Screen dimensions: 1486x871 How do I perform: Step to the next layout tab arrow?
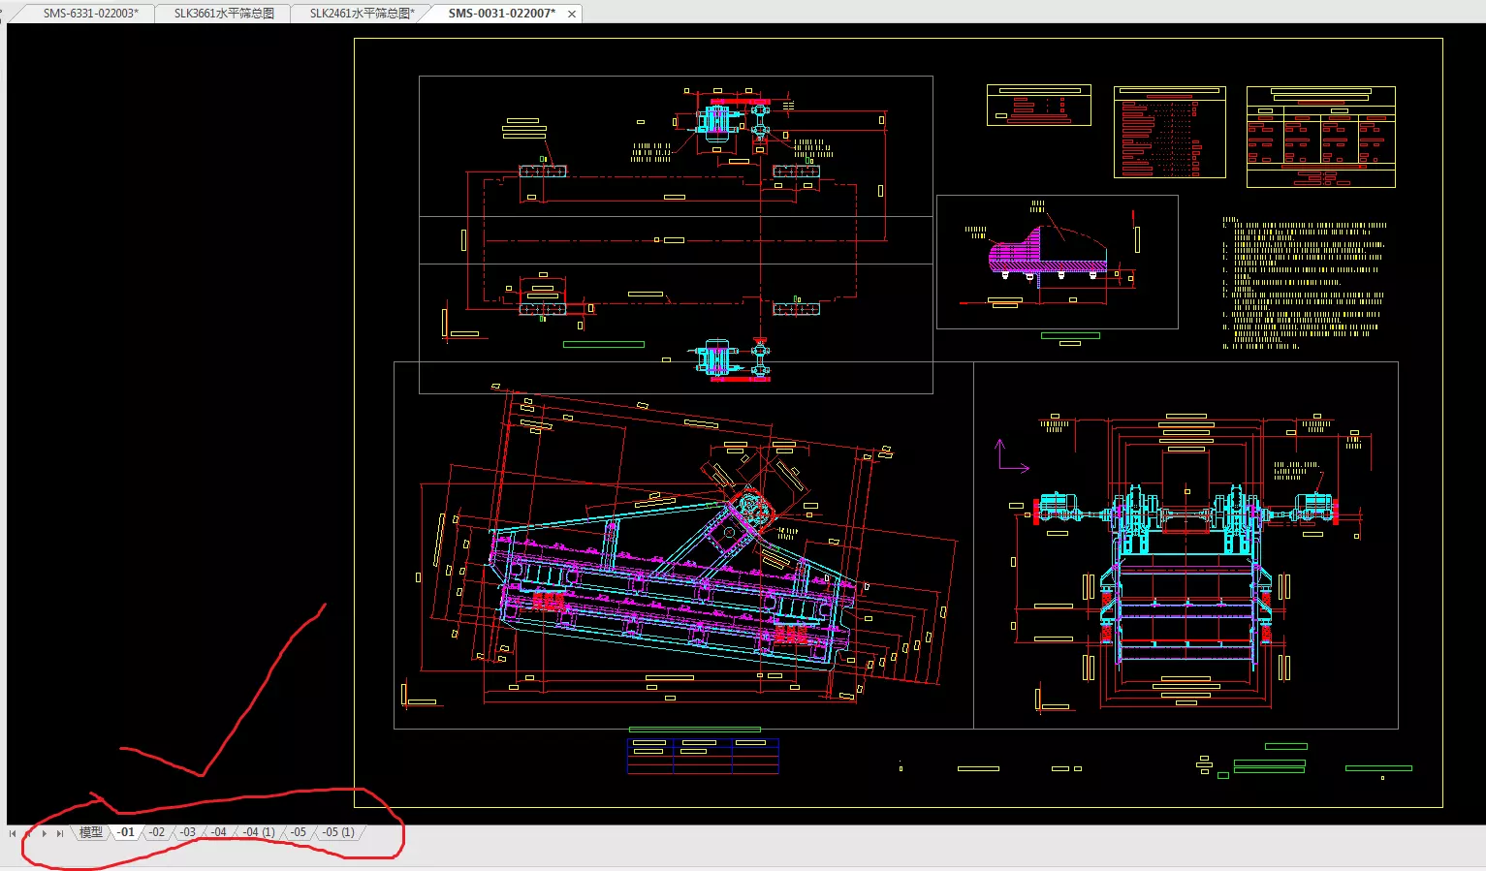(45, 833)
